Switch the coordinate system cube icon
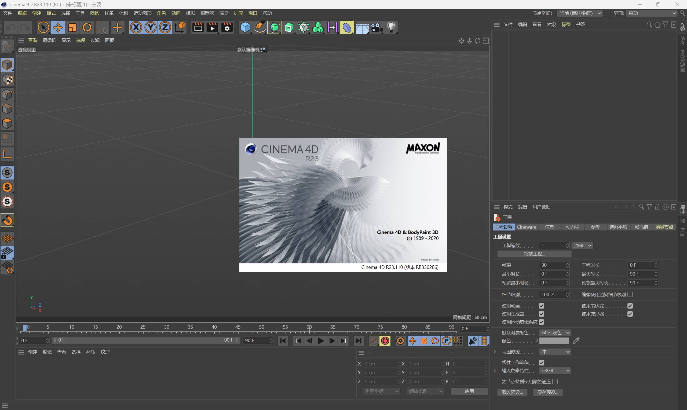The image size is (687, 410). [180, 27]
